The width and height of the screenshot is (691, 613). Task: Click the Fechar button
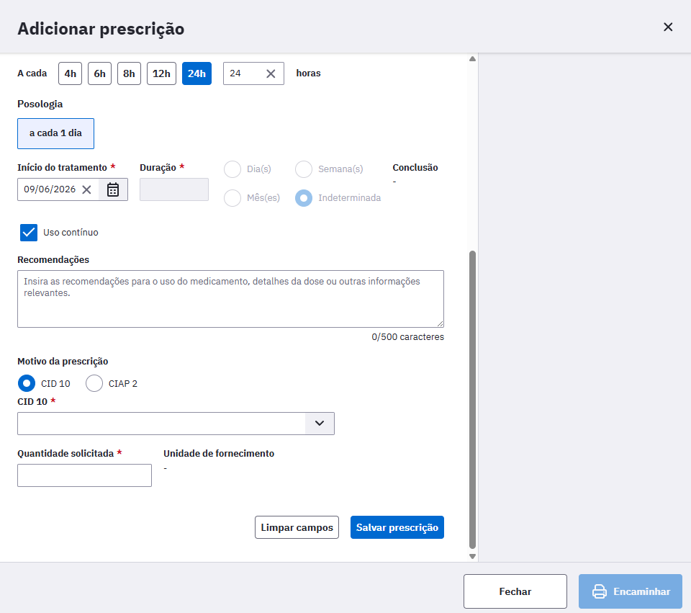click(515, 591)
